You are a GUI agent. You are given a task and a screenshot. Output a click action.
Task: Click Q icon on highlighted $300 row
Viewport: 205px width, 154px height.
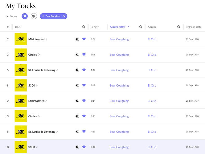pyautogui.click(x=77, y=147)
